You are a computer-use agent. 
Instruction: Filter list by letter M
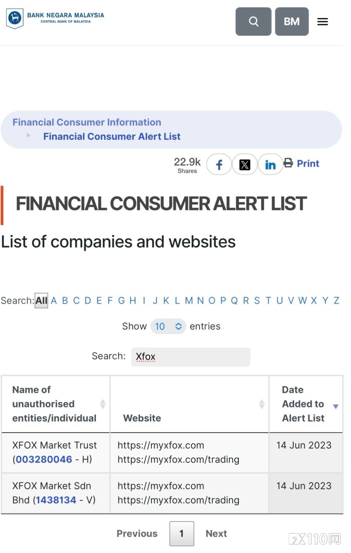(x=189, y=301)
